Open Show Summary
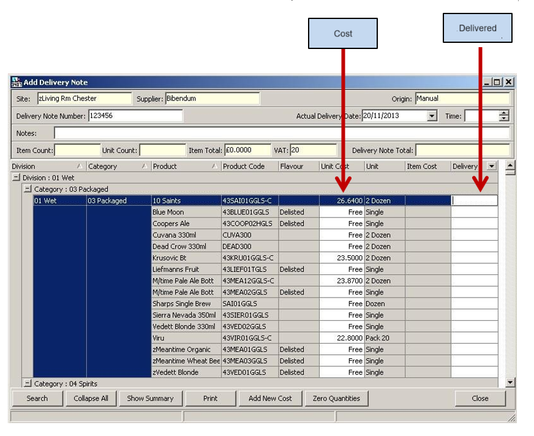Screen dimensions: 534x436 (150, 398)
